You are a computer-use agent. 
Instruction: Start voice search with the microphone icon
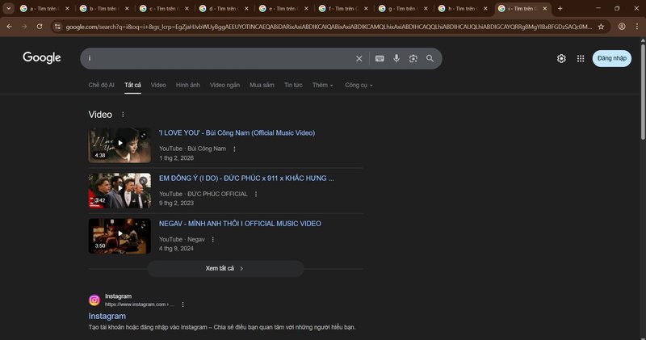click(396, 58)
